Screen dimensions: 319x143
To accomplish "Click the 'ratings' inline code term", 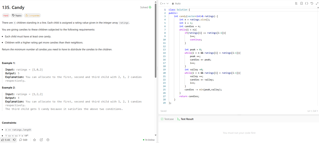I will [124, 23].
